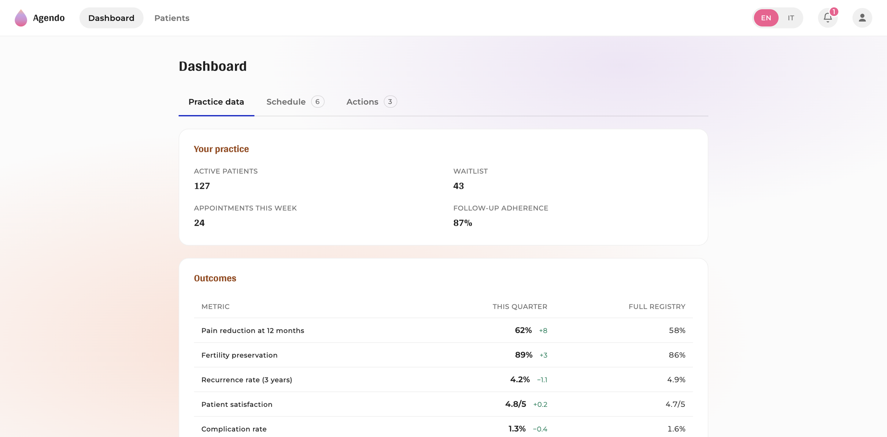Select the Patient satisfaction metric
This screenshot has height=437, width=887.
point(237,404)
